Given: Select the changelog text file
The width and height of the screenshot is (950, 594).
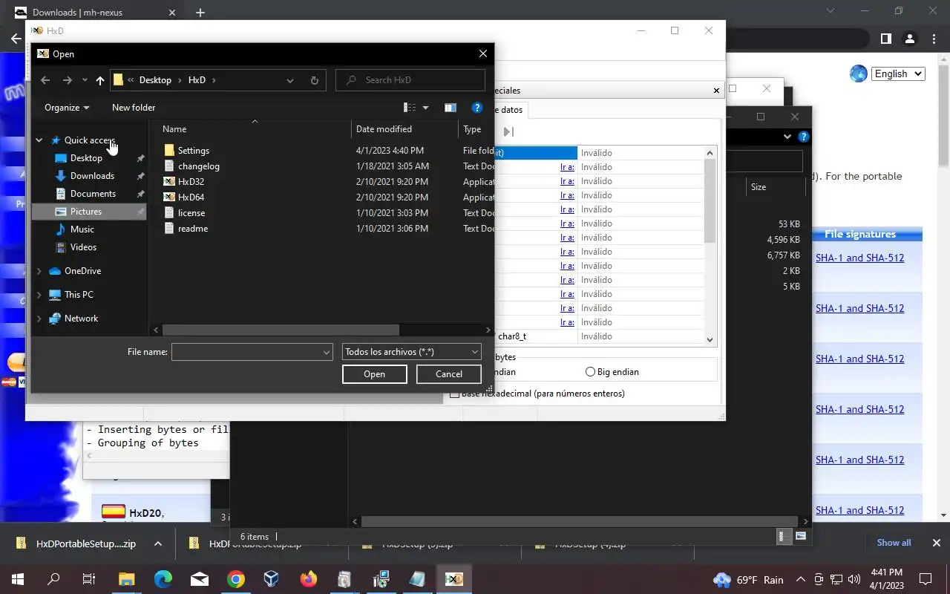Looking at the screenshot, I should point(199,166).
